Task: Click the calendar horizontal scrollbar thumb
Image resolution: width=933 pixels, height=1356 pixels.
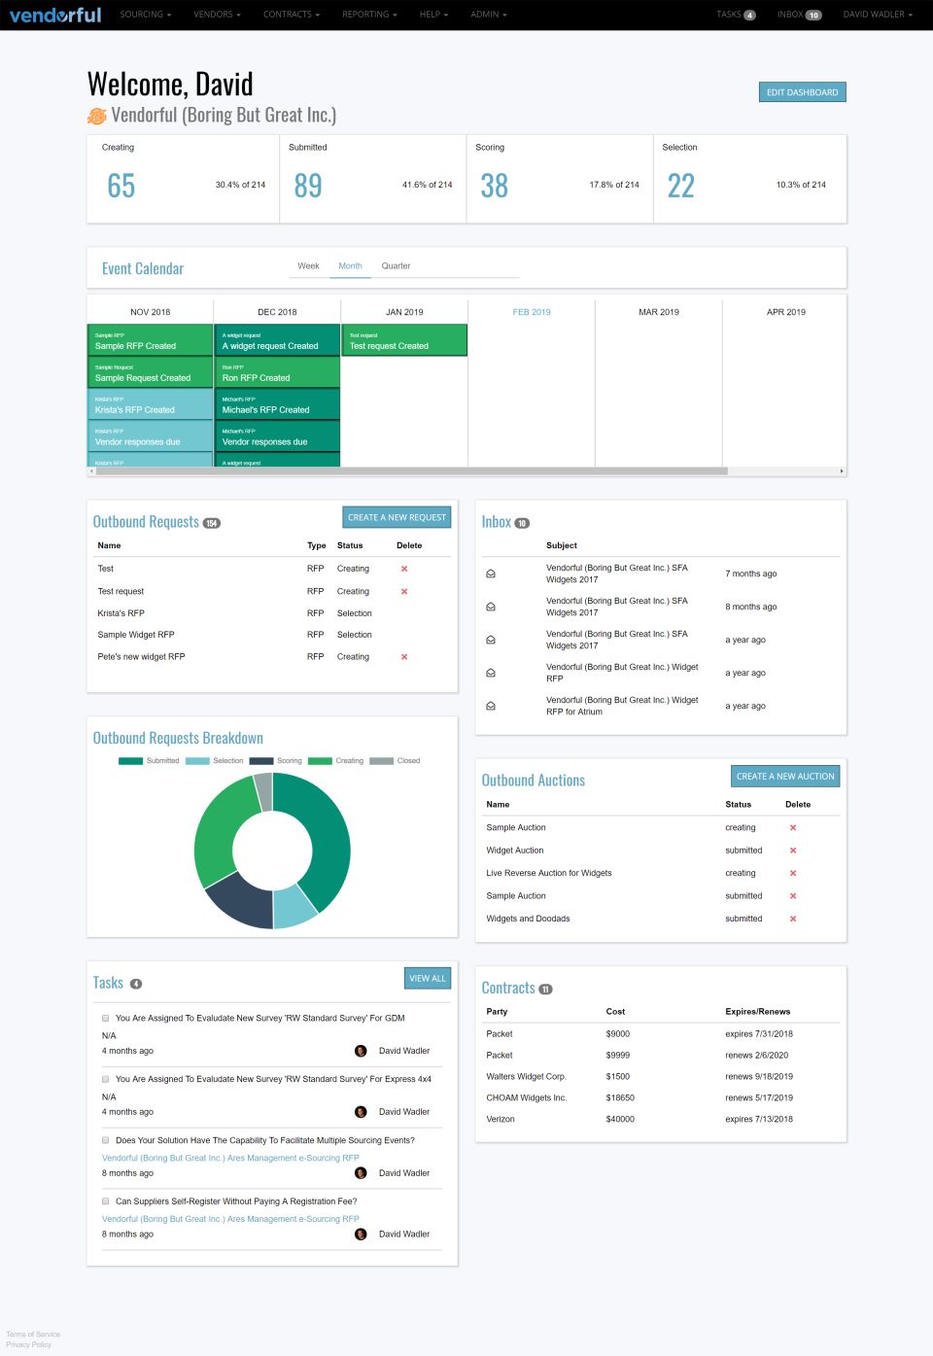Action: (411, 471)
